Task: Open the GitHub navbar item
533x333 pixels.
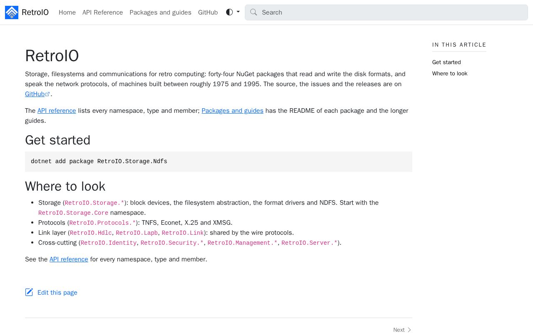Action: [x=208, y=12]
